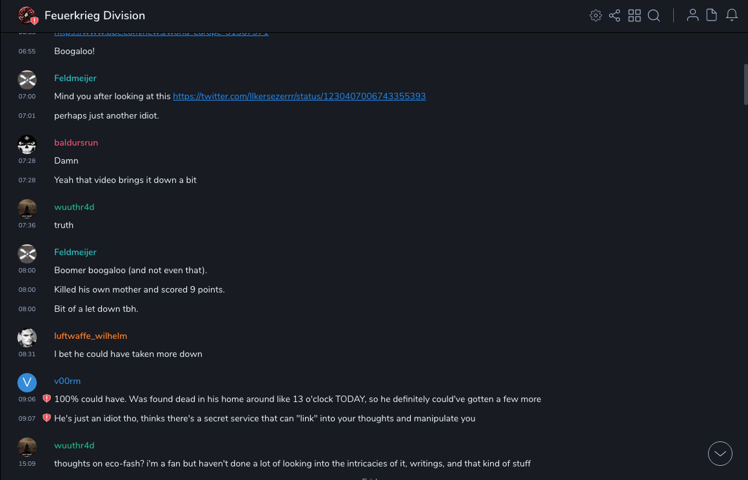Screen dimensions: 748x480
Task: Select the username baldursrun
Action: coord(76,142)
